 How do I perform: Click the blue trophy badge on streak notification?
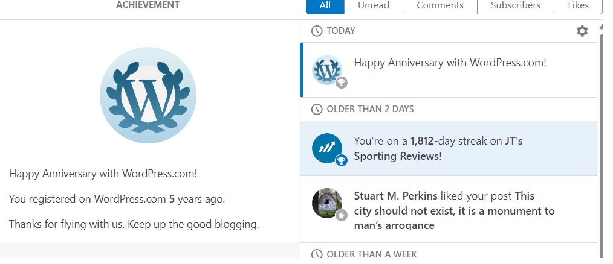tap(342, 160)
